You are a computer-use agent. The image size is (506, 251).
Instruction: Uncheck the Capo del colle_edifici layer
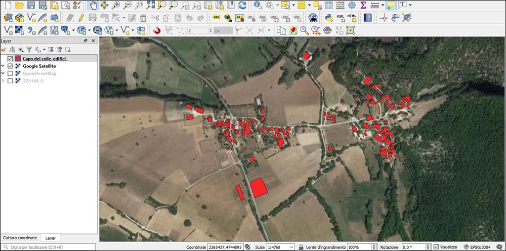coord(10,59)
